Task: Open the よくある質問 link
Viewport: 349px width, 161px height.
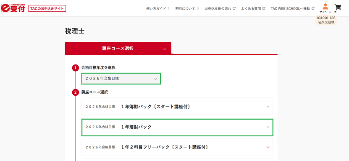Action: (251, 8)
